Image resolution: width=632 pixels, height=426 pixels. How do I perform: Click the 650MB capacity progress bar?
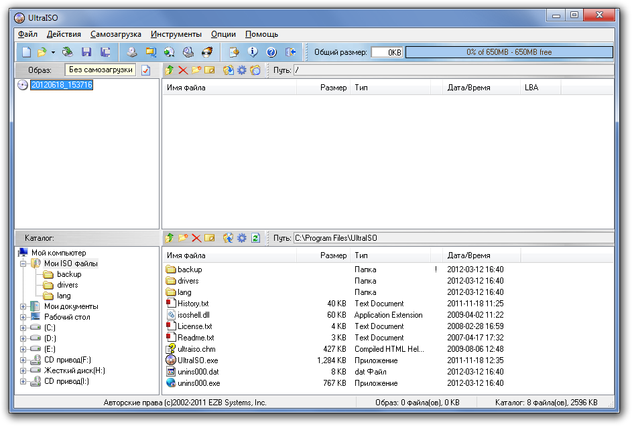[509, 52]
